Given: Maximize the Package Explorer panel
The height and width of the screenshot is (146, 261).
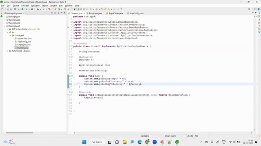Looking at the screenshot, I should click(x=64, y=13).
